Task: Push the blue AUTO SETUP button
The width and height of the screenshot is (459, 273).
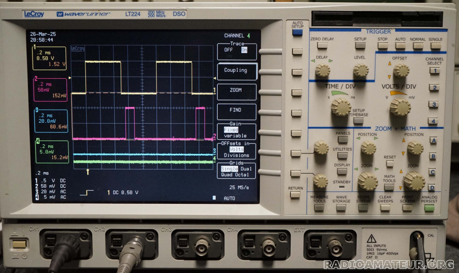Action: click(297, 33)
